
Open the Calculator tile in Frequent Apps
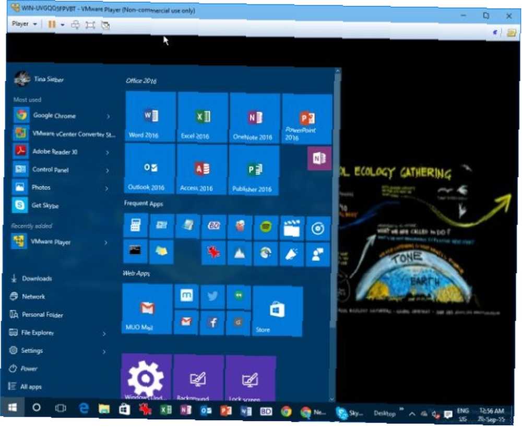point(136,226)
